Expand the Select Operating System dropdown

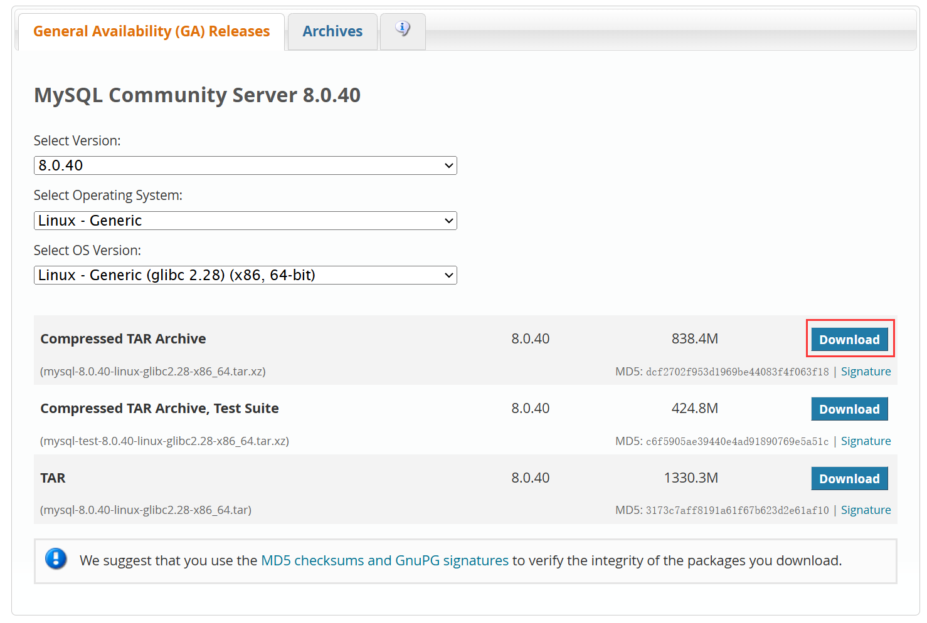tap(245, 221)
